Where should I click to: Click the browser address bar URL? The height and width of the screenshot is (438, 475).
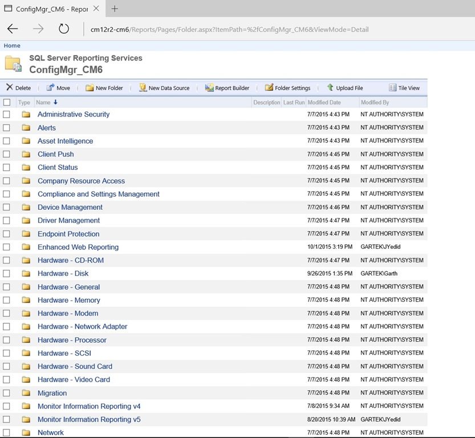(x=230, y=30)
